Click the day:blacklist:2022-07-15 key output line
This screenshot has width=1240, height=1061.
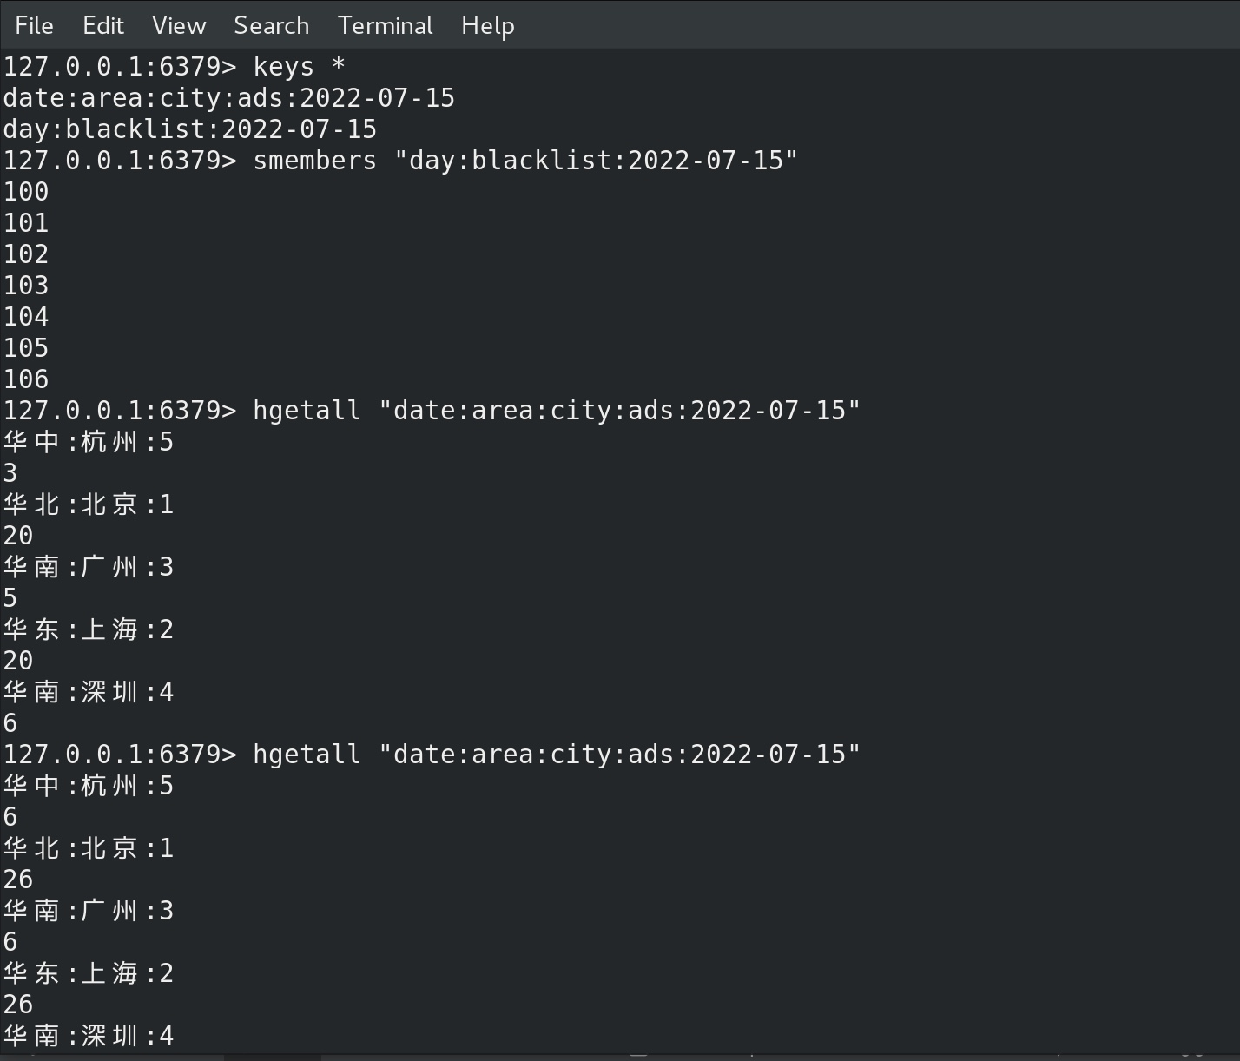click(x=190, y=129)
